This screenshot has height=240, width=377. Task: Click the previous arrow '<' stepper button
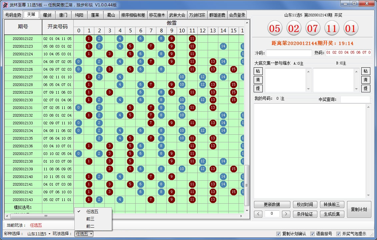point(258,214)
